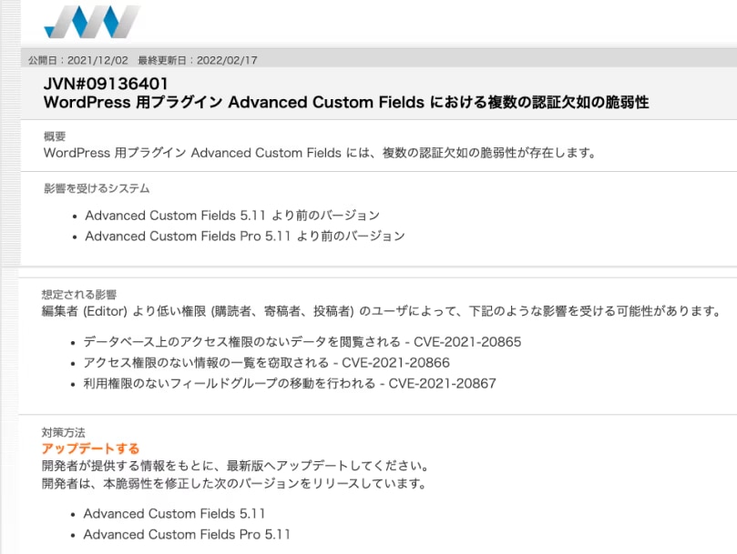Click the CVE-2021-20865 impact item

click(x=302, y=342)
